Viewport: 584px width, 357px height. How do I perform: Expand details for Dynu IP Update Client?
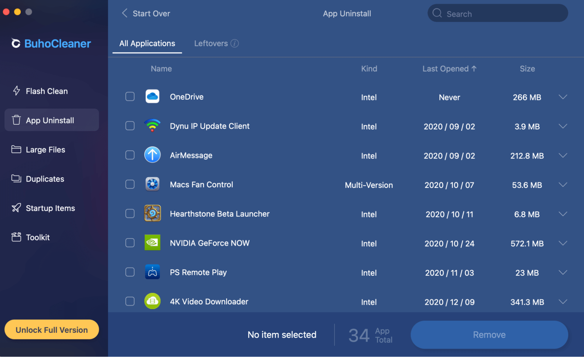563,126
